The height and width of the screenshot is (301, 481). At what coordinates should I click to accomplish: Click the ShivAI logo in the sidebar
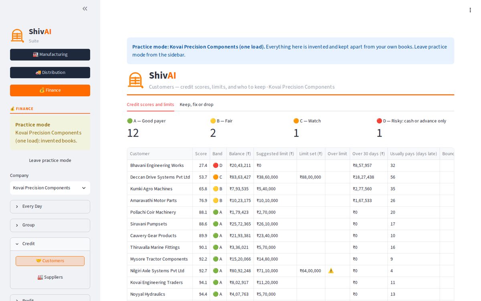click(17, 36)
